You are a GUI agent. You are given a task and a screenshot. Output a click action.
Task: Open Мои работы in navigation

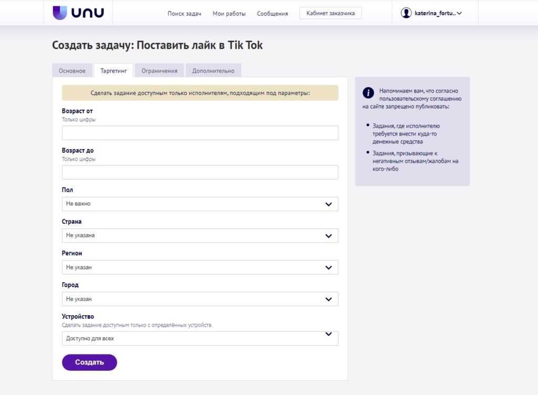229,13
